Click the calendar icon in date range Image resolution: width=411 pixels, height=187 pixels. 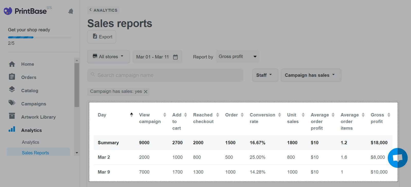175,57
